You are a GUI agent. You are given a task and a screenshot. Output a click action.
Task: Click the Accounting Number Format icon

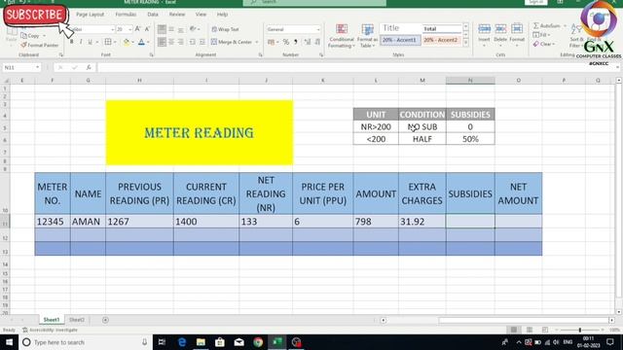coord(271,42)
